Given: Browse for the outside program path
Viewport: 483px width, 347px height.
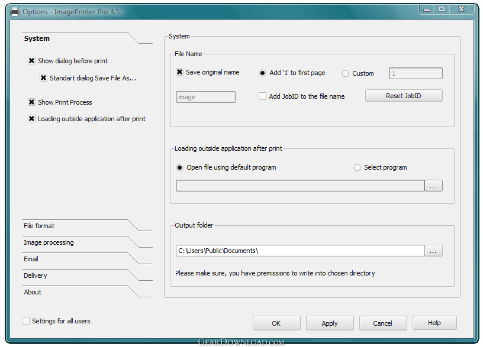Looking at the screenshot, I should click(433, 186).
